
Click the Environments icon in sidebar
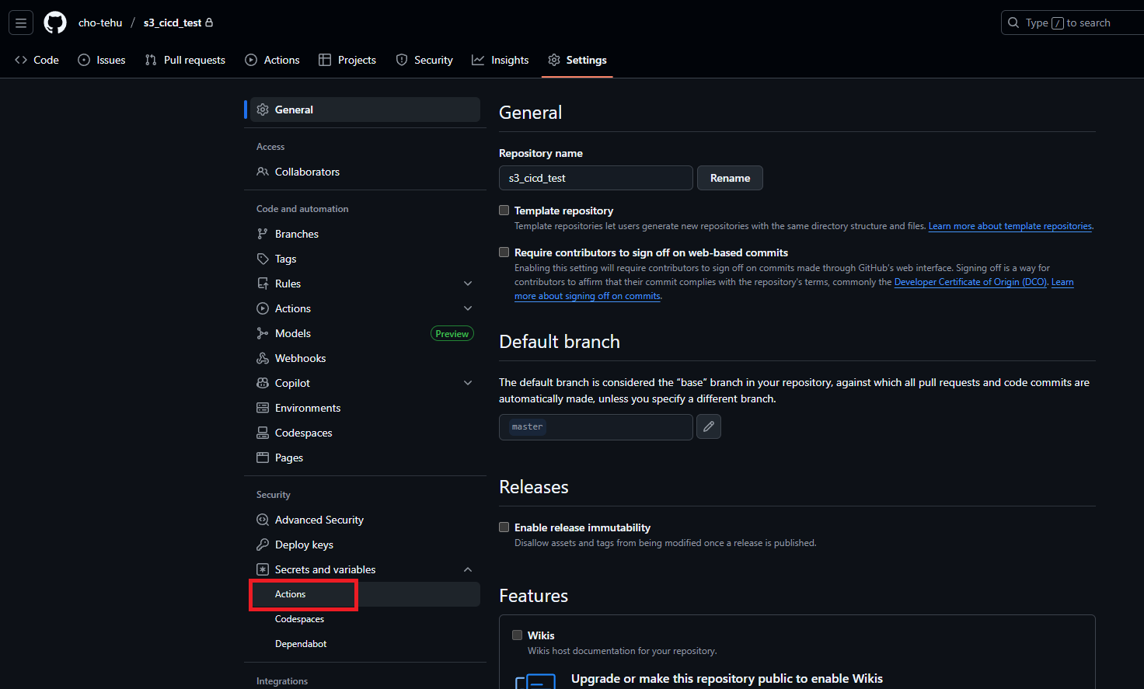(263, 408)
